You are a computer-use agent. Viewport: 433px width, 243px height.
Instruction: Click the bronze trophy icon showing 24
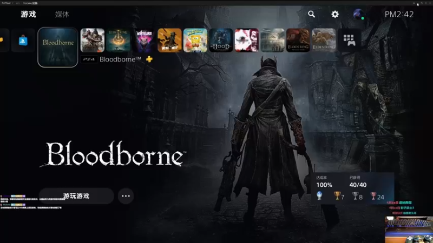(373, 196)
